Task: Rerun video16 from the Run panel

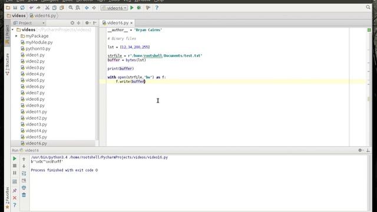Action: tap(15, 158)
